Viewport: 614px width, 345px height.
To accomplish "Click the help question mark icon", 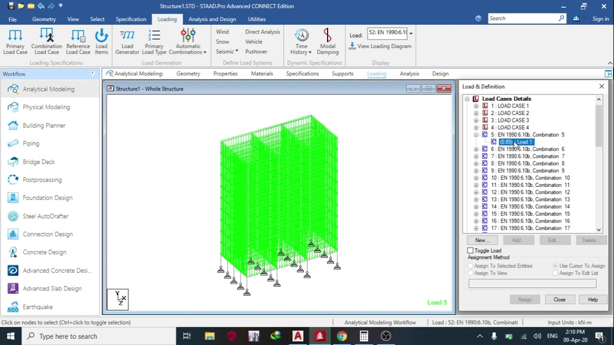I will click(x=478, y=19).
